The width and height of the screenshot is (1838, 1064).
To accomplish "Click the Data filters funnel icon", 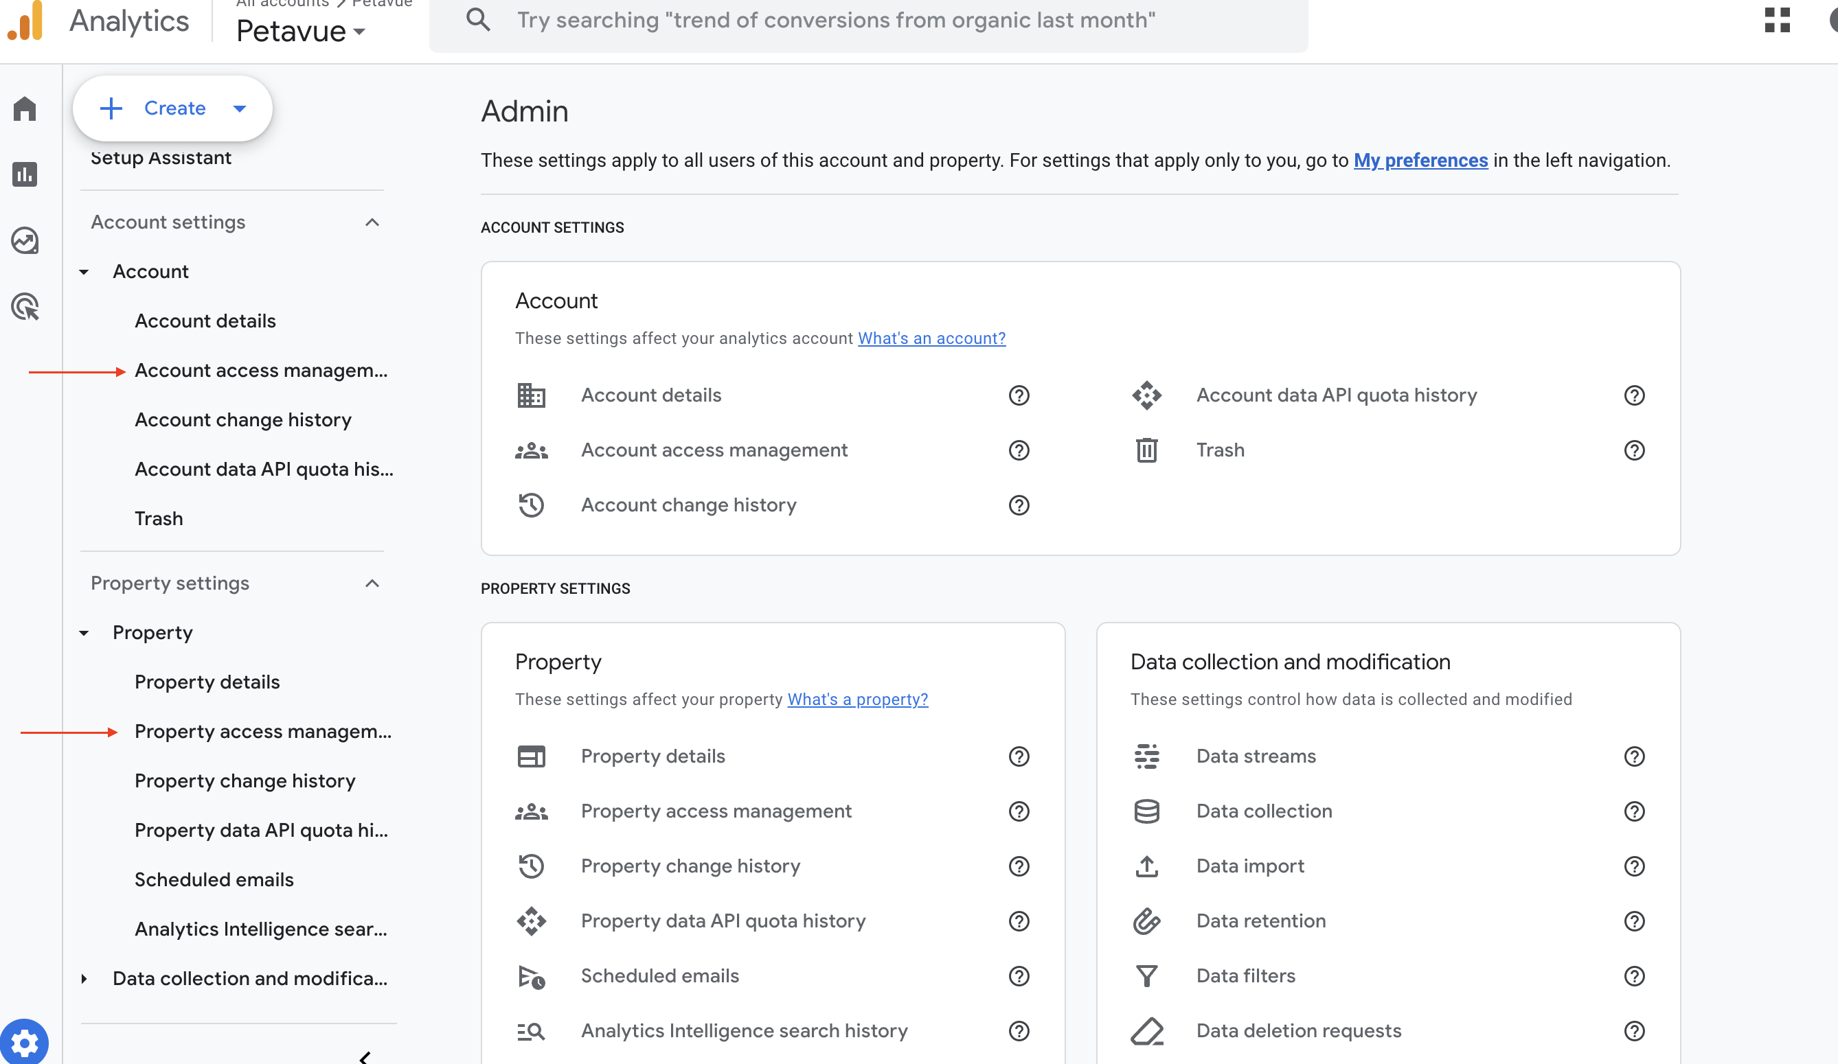I will tap(1146, 976).
